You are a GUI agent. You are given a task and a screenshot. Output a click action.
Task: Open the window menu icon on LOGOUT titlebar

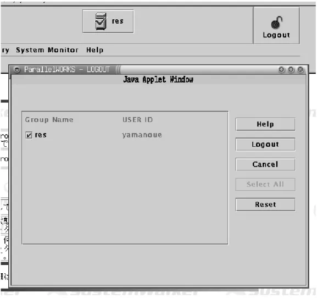point(17,70)
